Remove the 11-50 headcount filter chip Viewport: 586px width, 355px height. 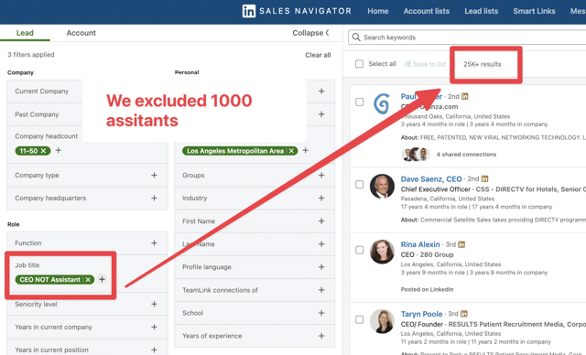click(43, 151)
